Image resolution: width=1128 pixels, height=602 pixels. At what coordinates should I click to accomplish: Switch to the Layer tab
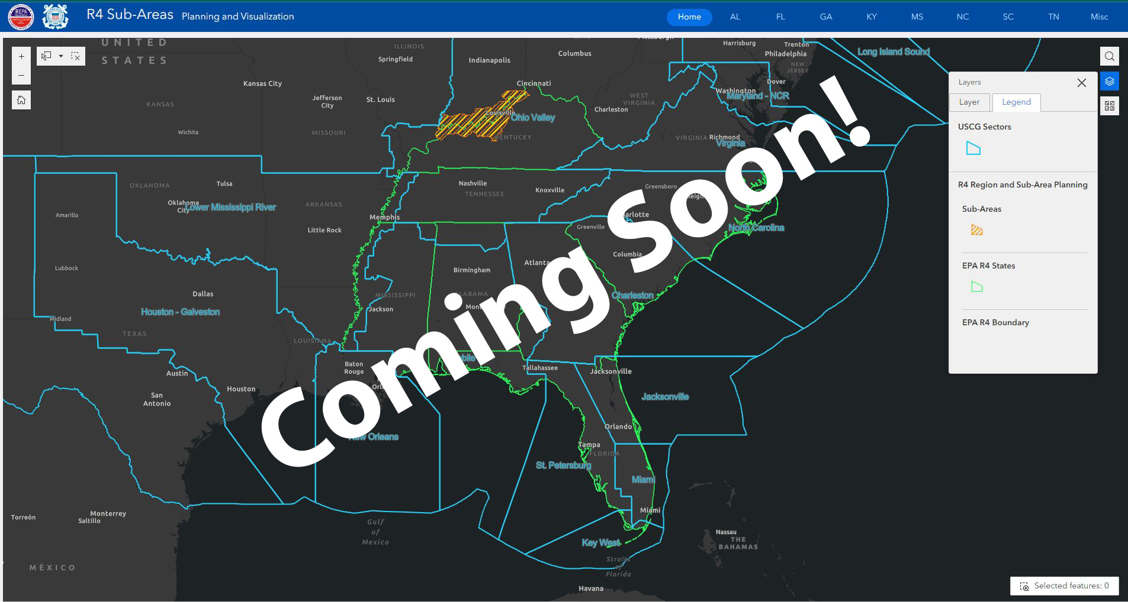(x=969, y=102)
